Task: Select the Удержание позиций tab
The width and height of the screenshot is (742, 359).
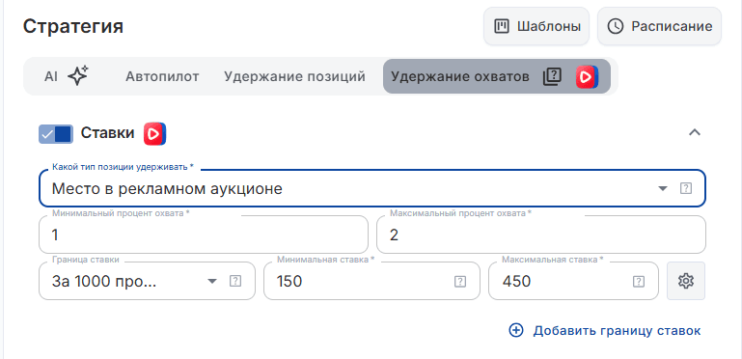Action: tap(295, 76)
